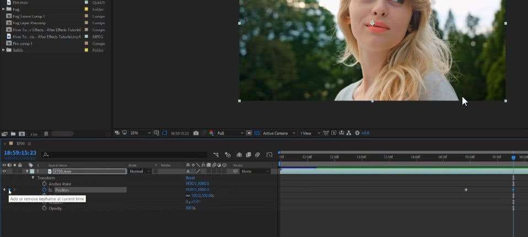Click the Opacity stopwatch icon
This screenshot has height=237, width=528.
[45, 208]
